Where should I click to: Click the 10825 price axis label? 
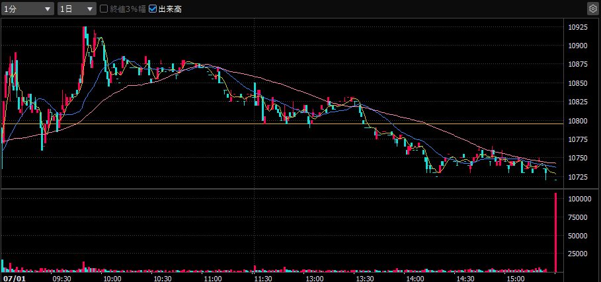click(578, 102)
